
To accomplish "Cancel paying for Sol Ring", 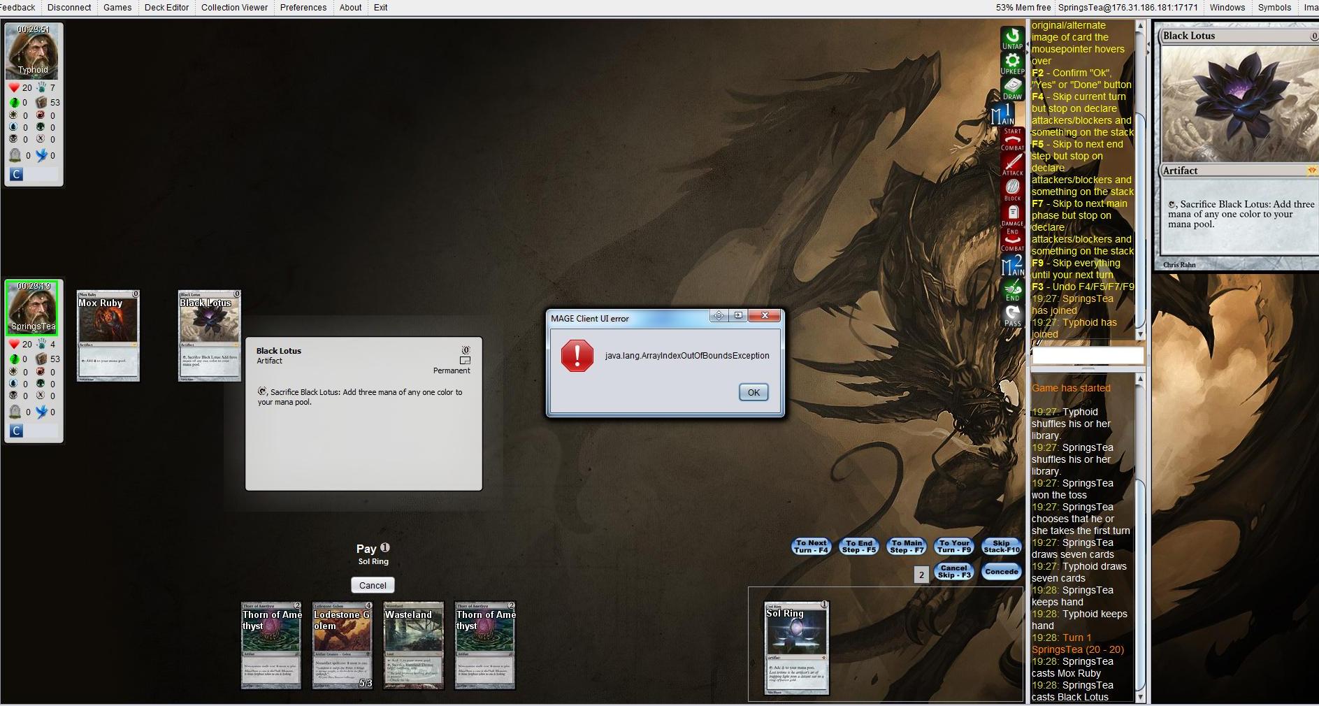I will [373, 585].
